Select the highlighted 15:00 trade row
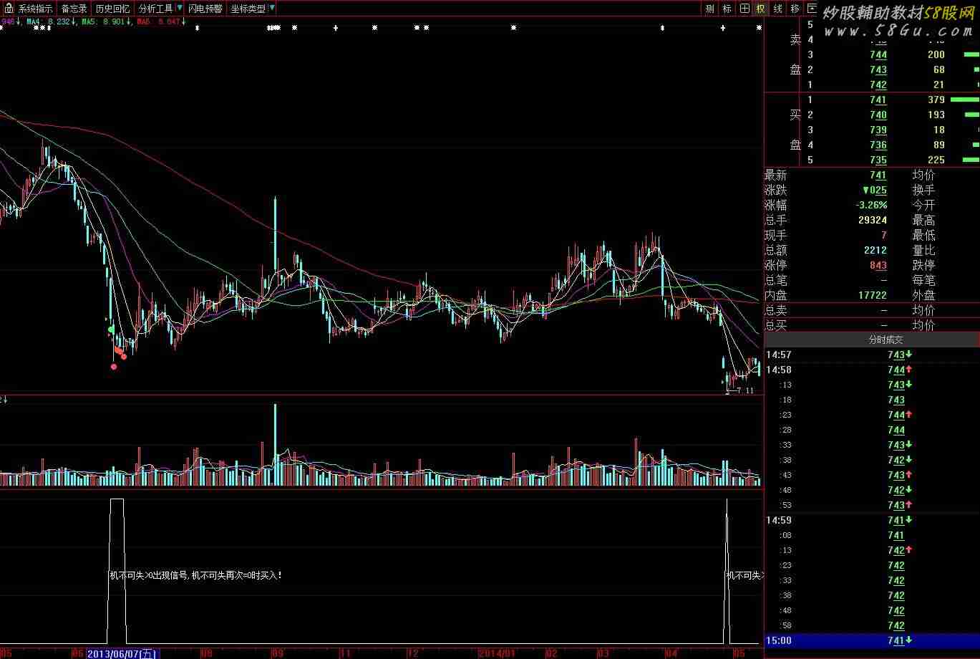Viewport: 980px width, 659px height. coord(871,640)
